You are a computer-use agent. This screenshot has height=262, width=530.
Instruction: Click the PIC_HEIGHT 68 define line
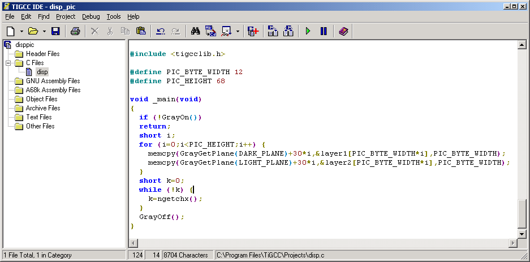pos(178,81)
